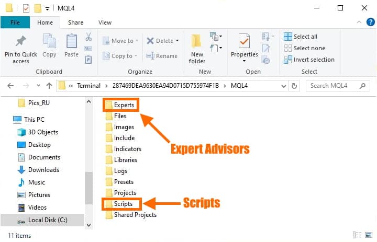Click the Refresh address bar icon
Screen dimensions: 377x242
(294, 86)
